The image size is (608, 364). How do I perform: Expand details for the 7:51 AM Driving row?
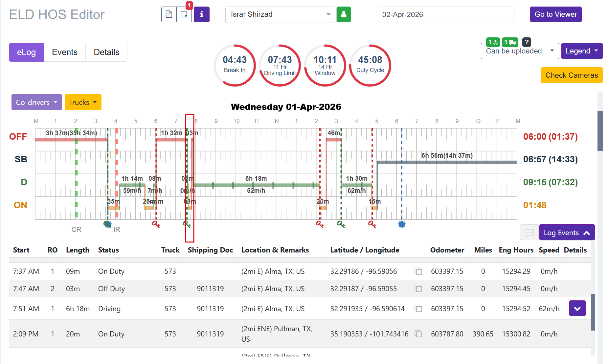577,309
